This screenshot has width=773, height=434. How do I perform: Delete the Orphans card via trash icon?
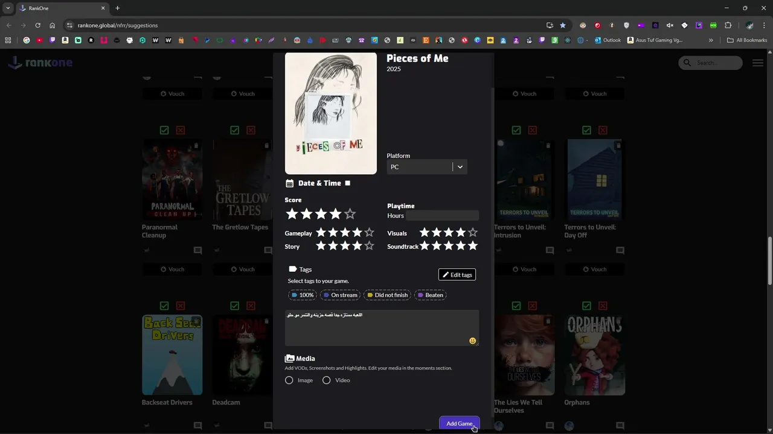coord(618,321)
